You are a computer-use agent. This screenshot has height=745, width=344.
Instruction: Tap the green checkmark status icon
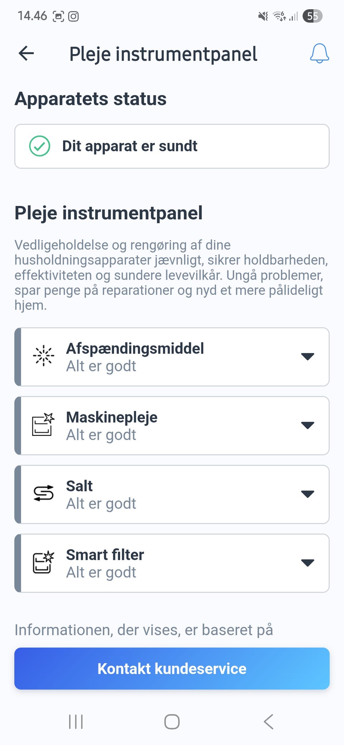click(39, 146)
